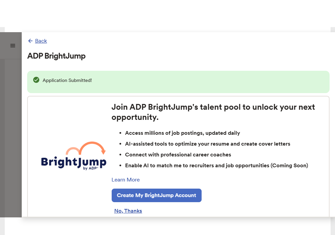Open the hamburger navigation menu
Viewport: 335px width, 235px height.
(x=13, y=46)
